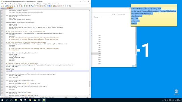The height and width of the screenshot is (102, 182).
Task: Switch Explorer to details view icon
Action: (133, 66)
